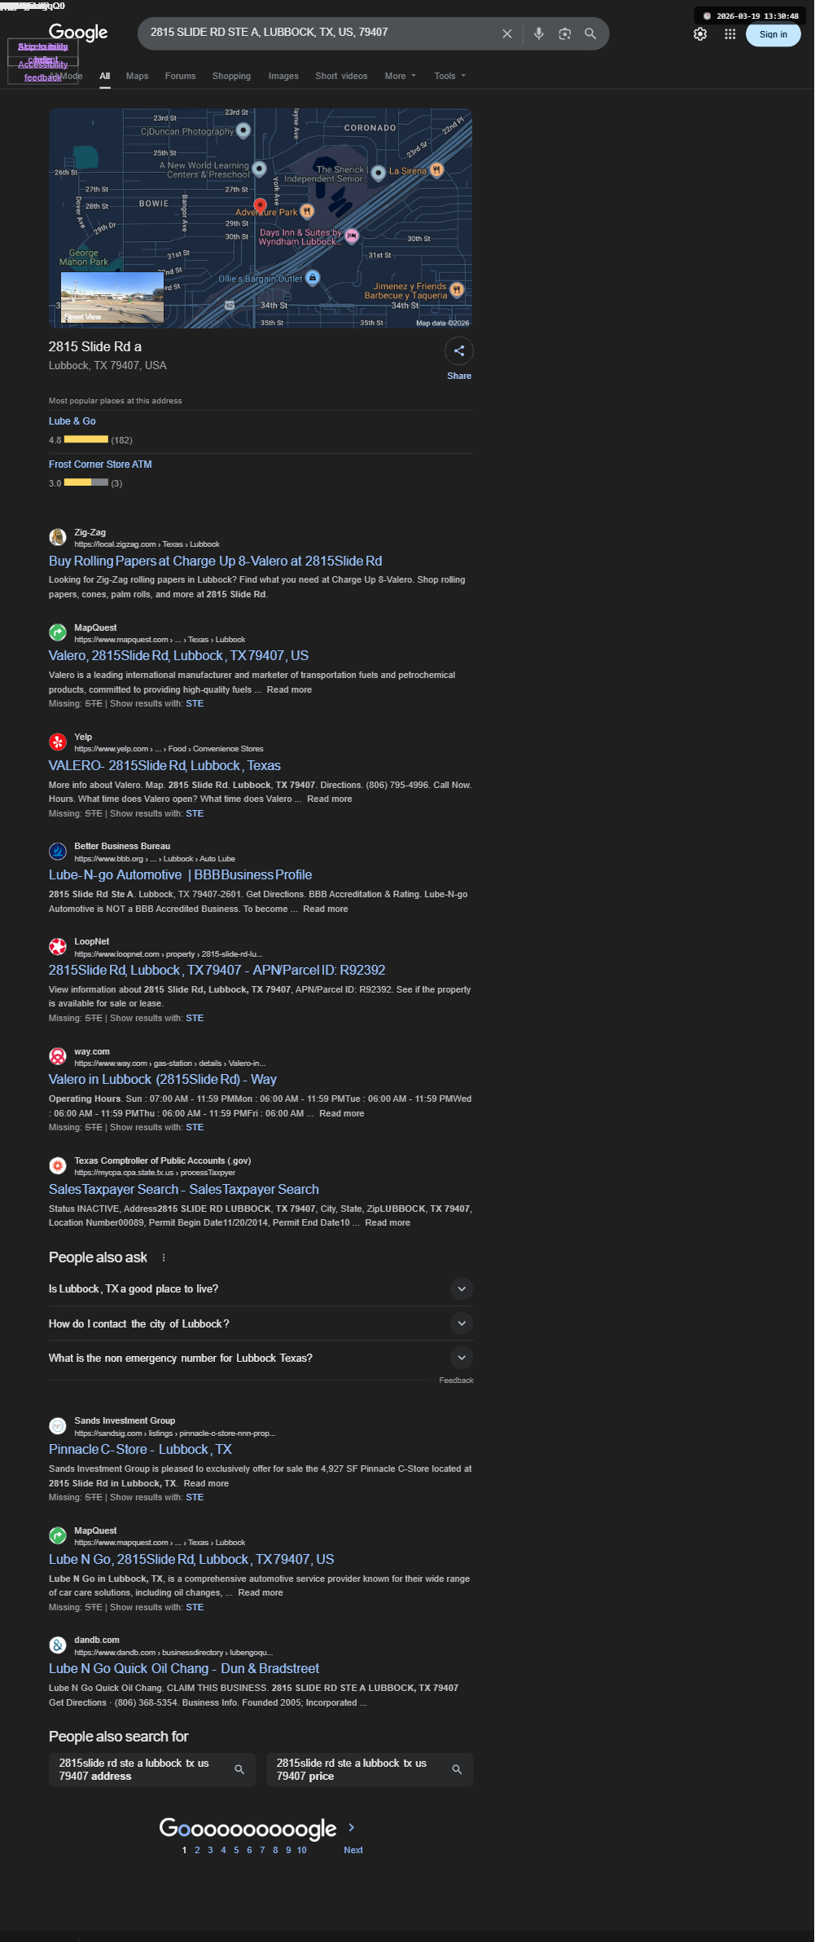Open the Street View thumbnail
The image size is (824, 1942).
[112, 297]
